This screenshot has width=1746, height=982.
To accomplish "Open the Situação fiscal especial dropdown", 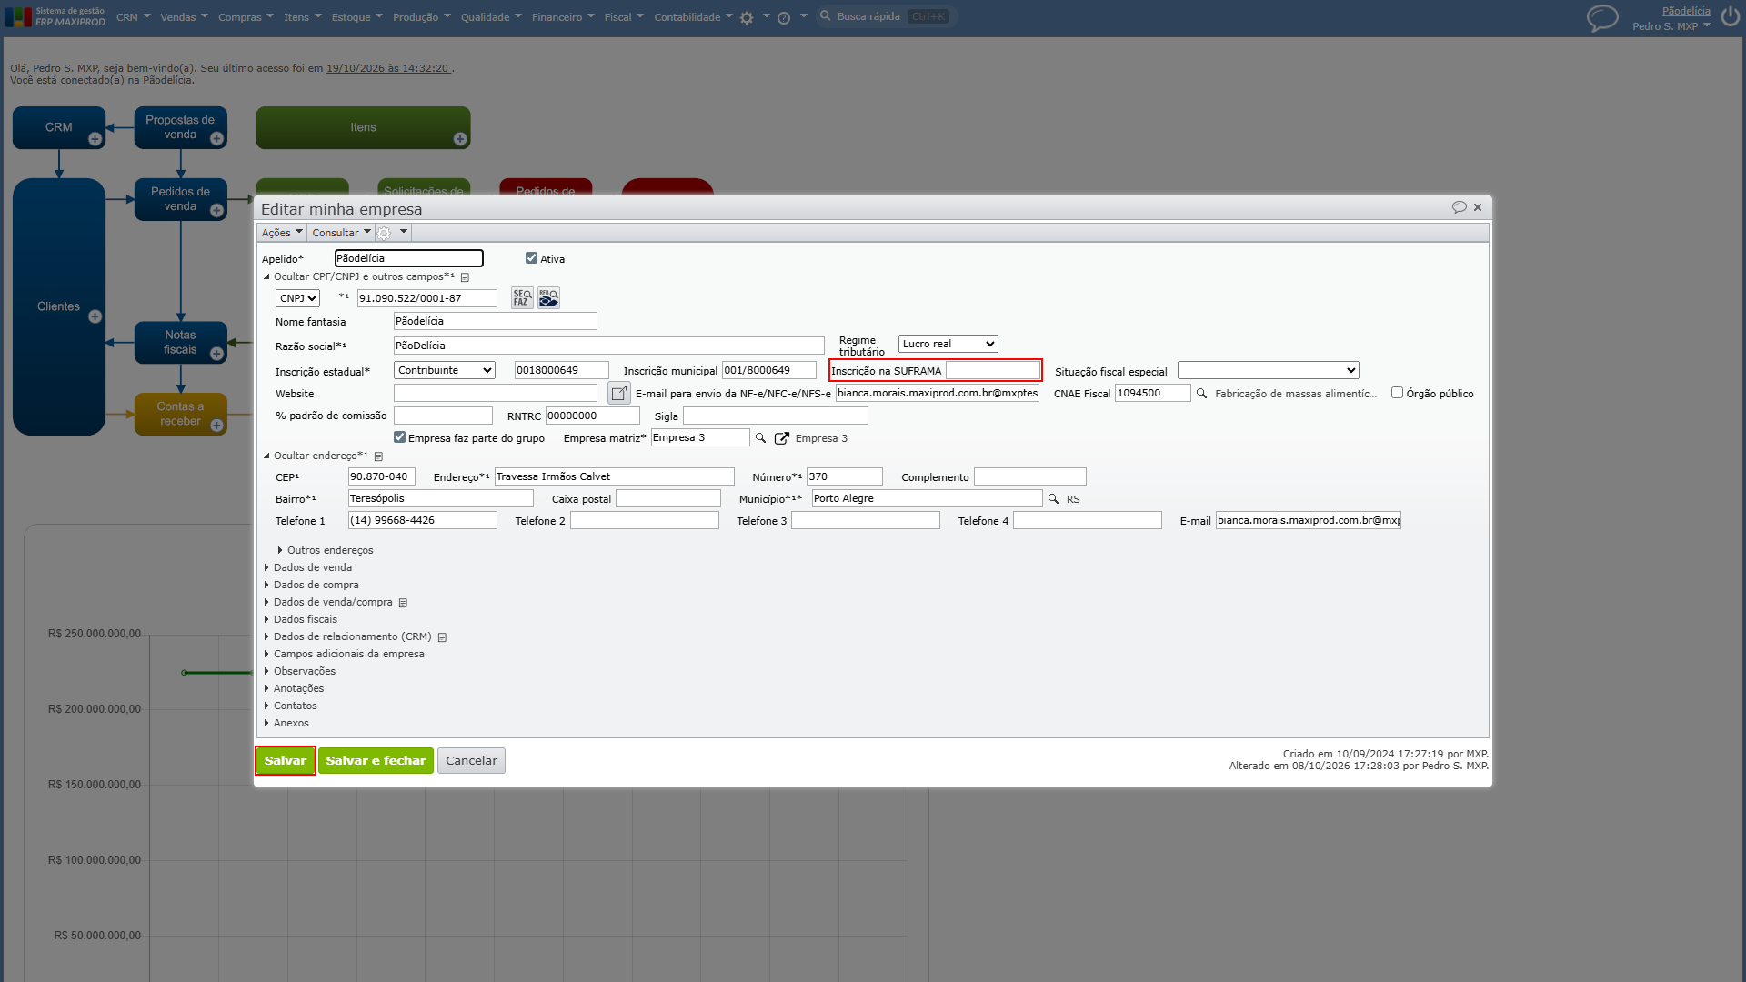I will (1268, 370).
